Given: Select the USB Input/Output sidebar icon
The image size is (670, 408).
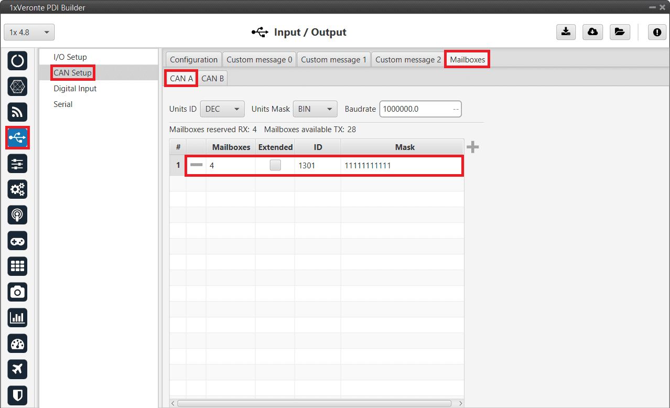Looking at the screenshot, I should click(x=18, y=137).
